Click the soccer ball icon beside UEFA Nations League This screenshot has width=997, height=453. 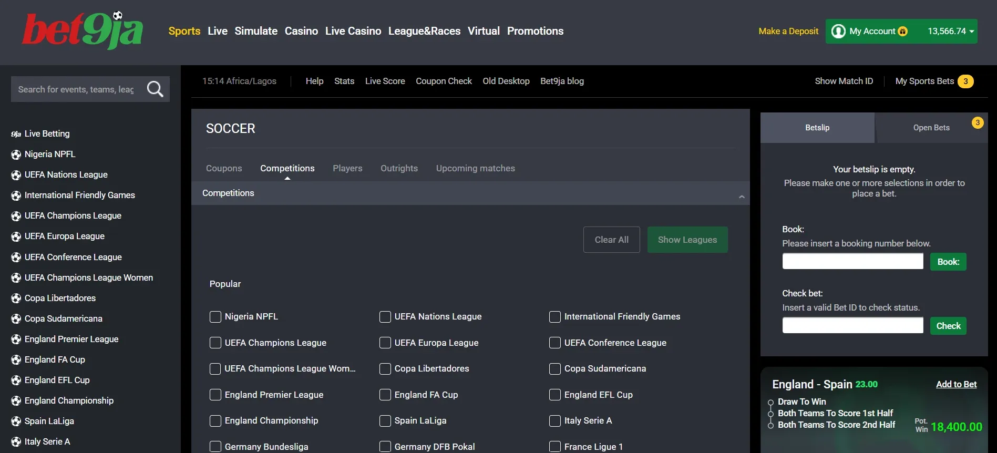point(16,175)
